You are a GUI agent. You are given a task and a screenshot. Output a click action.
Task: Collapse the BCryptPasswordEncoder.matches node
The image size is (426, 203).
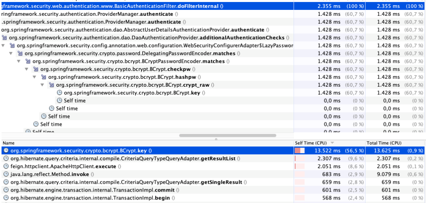click(19, 61)
